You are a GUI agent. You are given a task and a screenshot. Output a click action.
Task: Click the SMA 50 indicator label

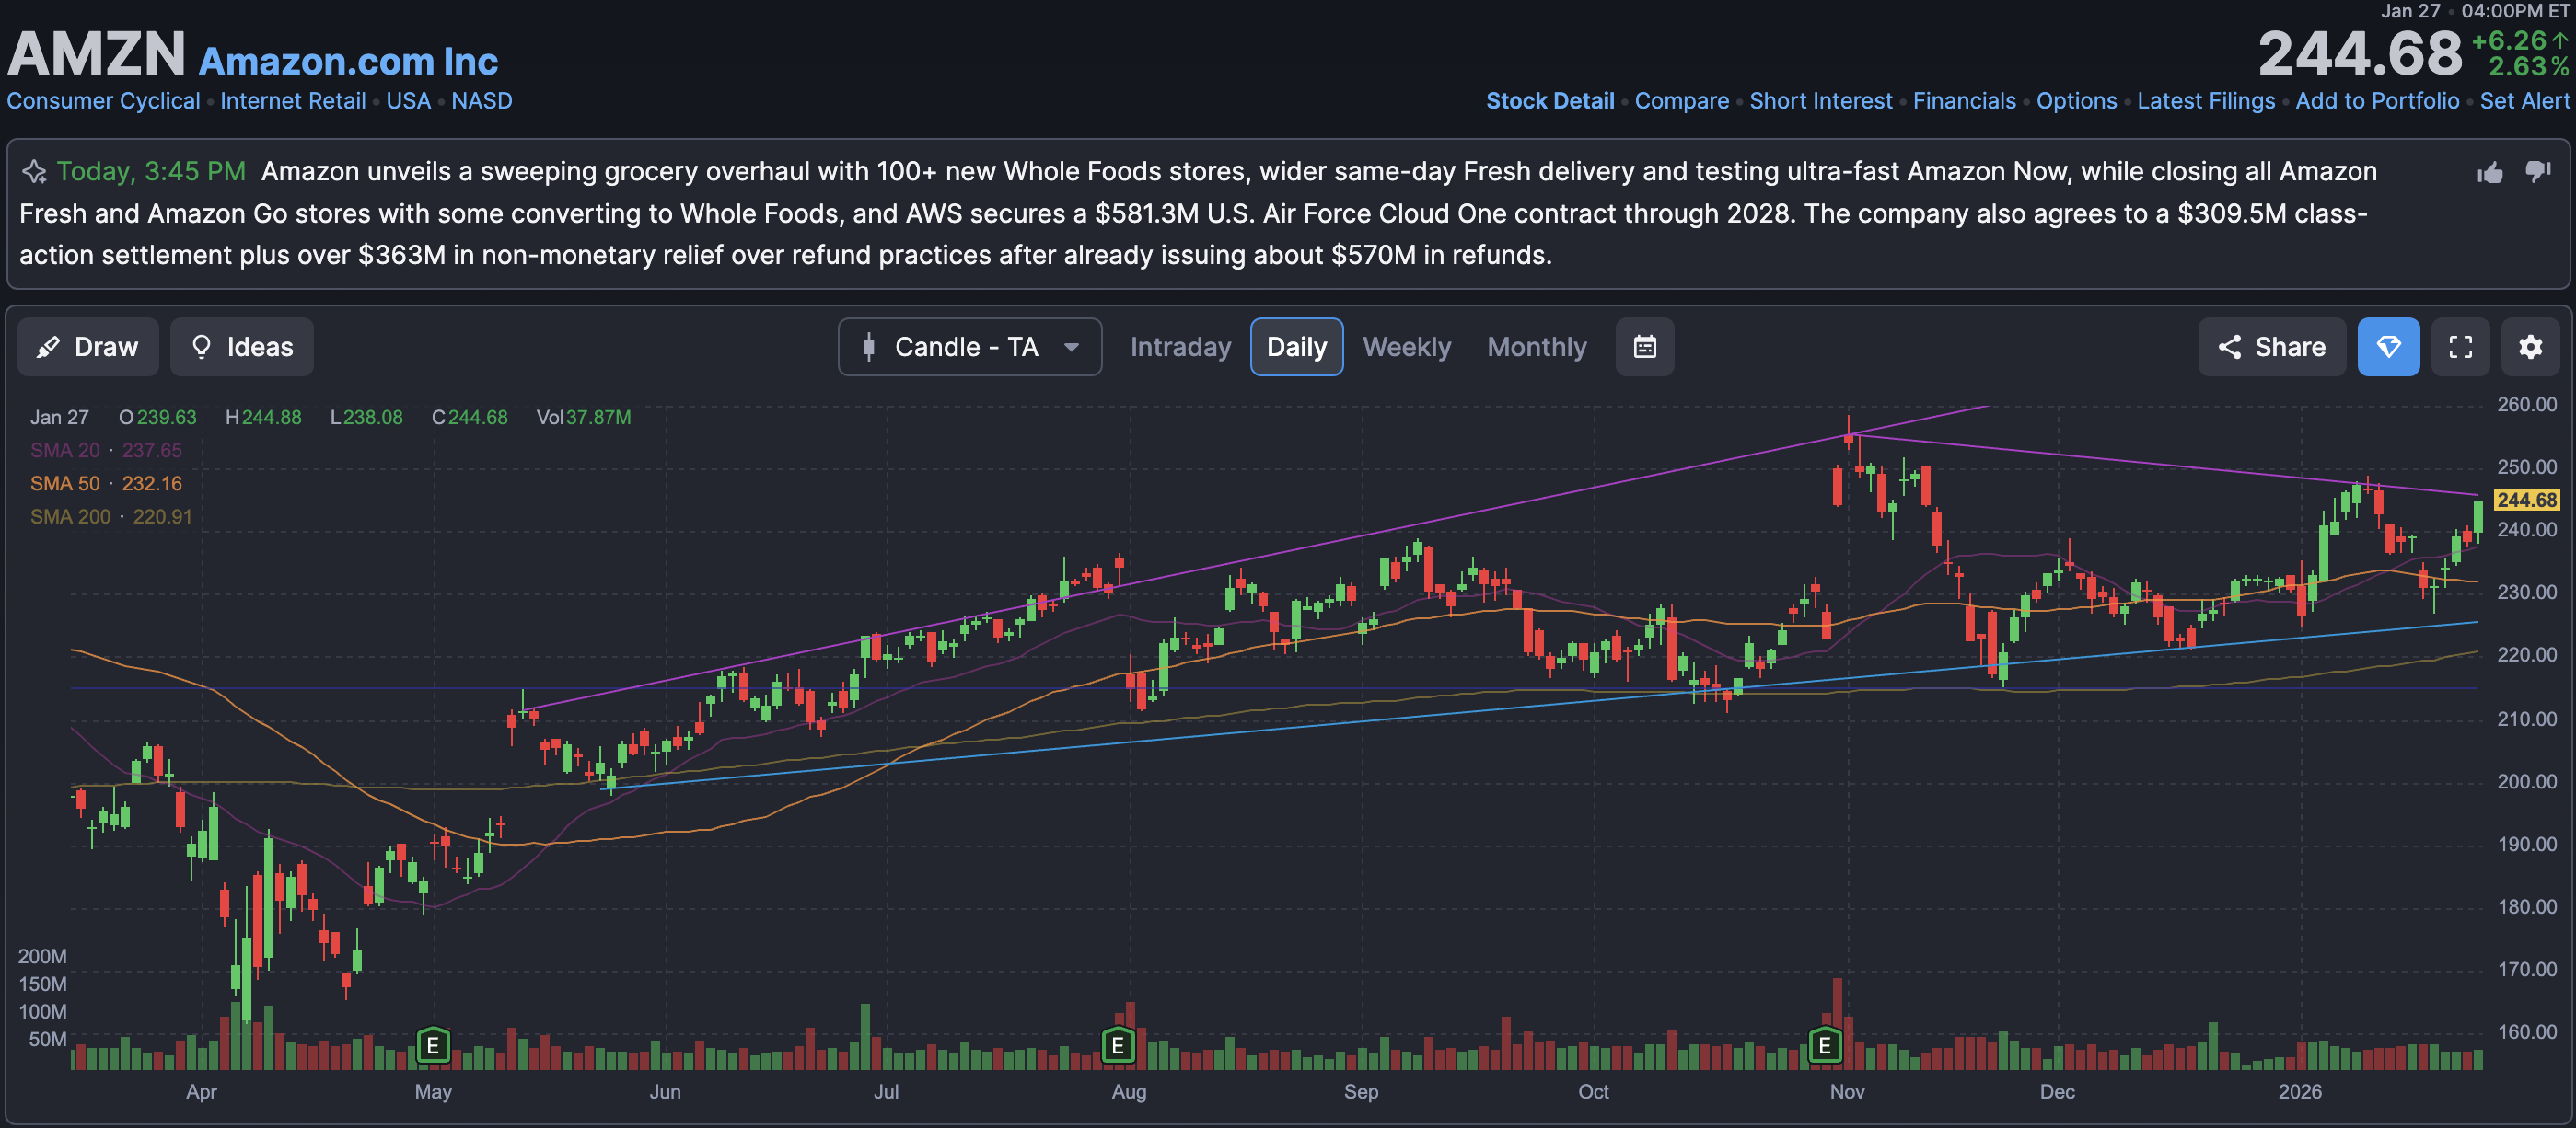(x=65, y=484)
